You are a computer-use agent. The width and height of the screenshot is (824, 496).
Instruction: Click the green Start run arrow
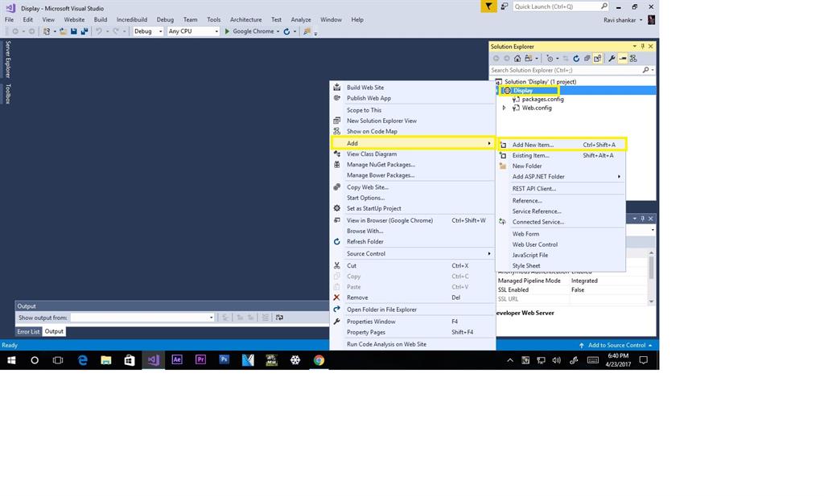227,31
